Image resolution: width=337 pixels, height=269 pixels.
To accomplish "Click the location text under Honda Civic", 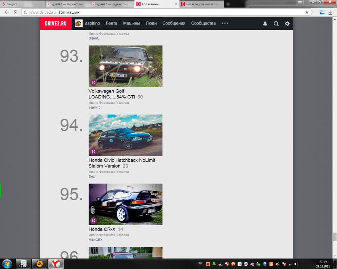I will 109,172.
